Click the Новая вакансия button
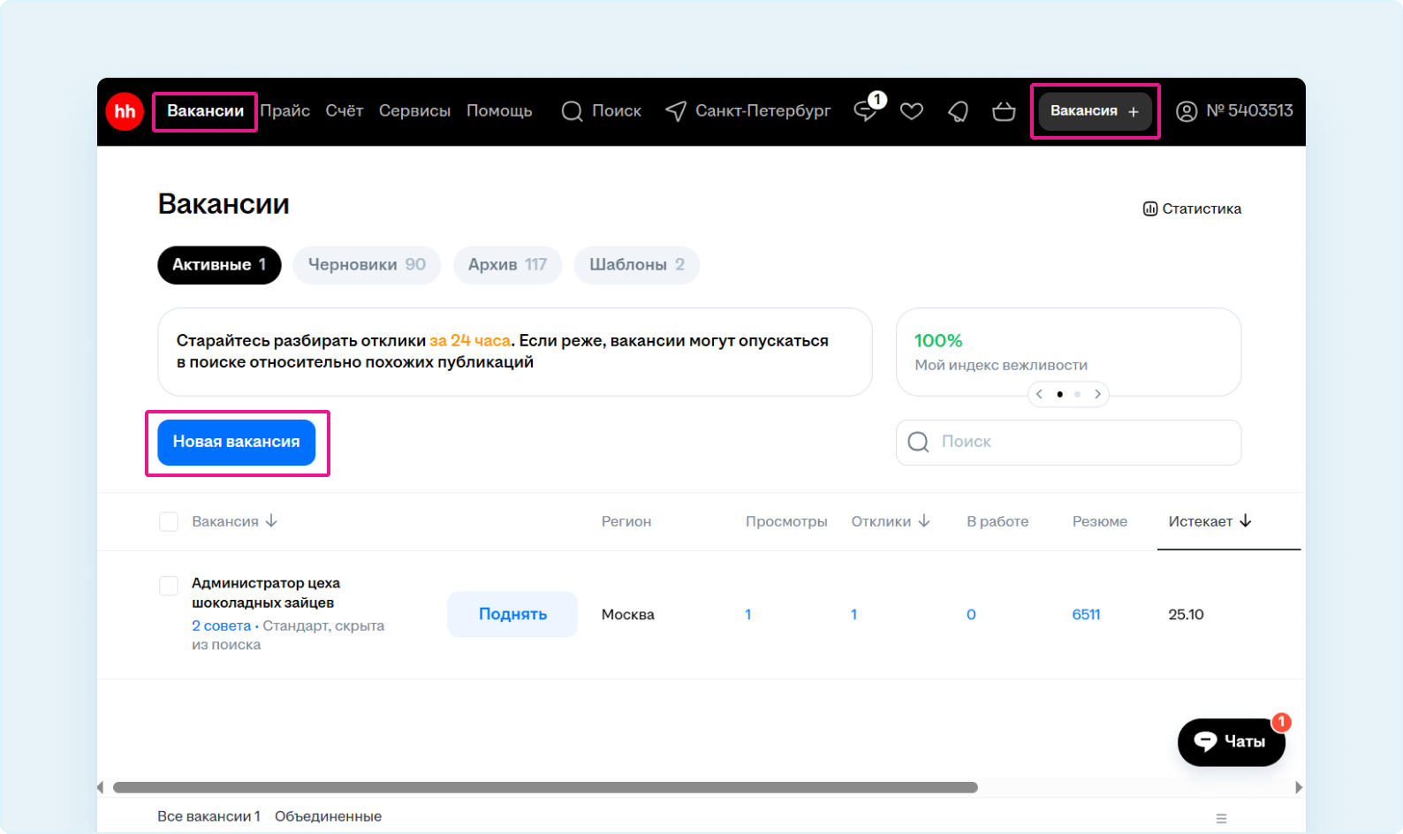 236,442
